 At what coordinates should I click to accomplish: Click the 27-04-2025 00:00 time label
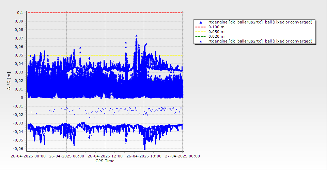click(182, 156)
